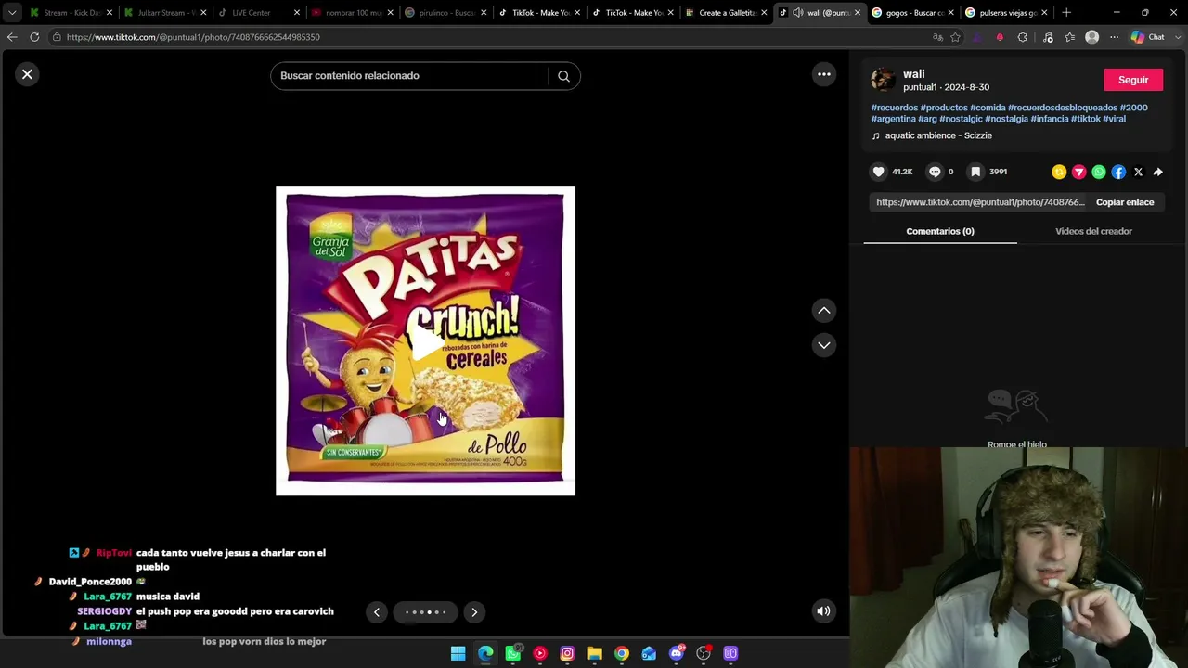Open the #recuerdos hashtag
This screenshot has width=1188, height=668.
(x=895, y=108)
